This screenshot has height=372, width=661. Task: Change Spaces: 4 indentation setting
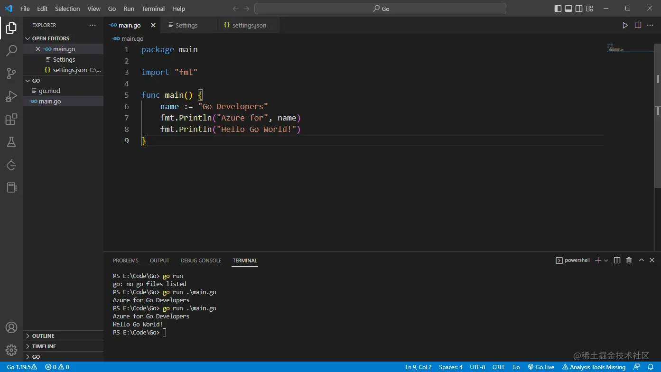[451, 367]
